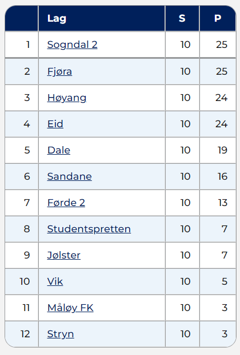The image size is (240, 355).
Task: Open the Studentspretten team link
Action: pyautogui.click(x=89, y=229)
